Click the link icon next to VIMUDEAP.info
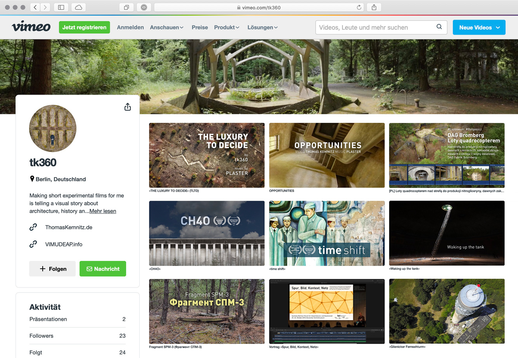The height and width of the screenshot is (358, 518). coord(33,244)
